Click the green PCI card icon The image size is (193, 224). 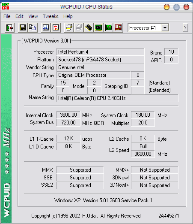[x=108, y=27]
